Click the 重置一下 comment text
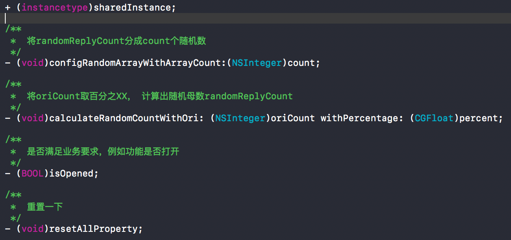The width and height of the screenshot is (511, 240). (45, 207)
